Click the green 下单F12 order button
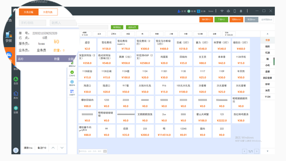 (x=221, y=19)
